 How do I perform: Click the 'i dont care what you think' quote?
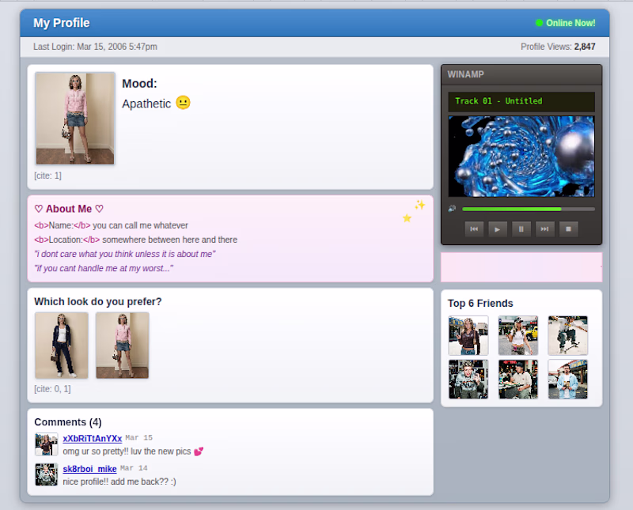[x=125, y=254]
